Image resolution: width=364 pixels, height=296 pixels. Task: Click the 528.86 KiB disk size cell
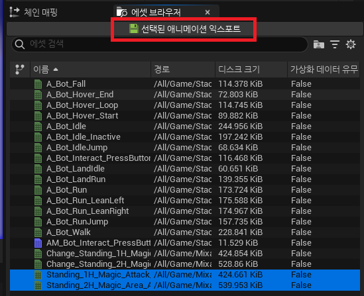pos(238,264)
